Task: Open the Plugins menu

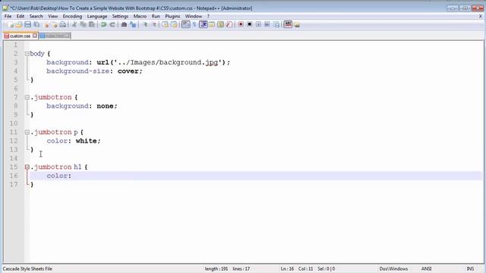Action: (x=172, y=16)
